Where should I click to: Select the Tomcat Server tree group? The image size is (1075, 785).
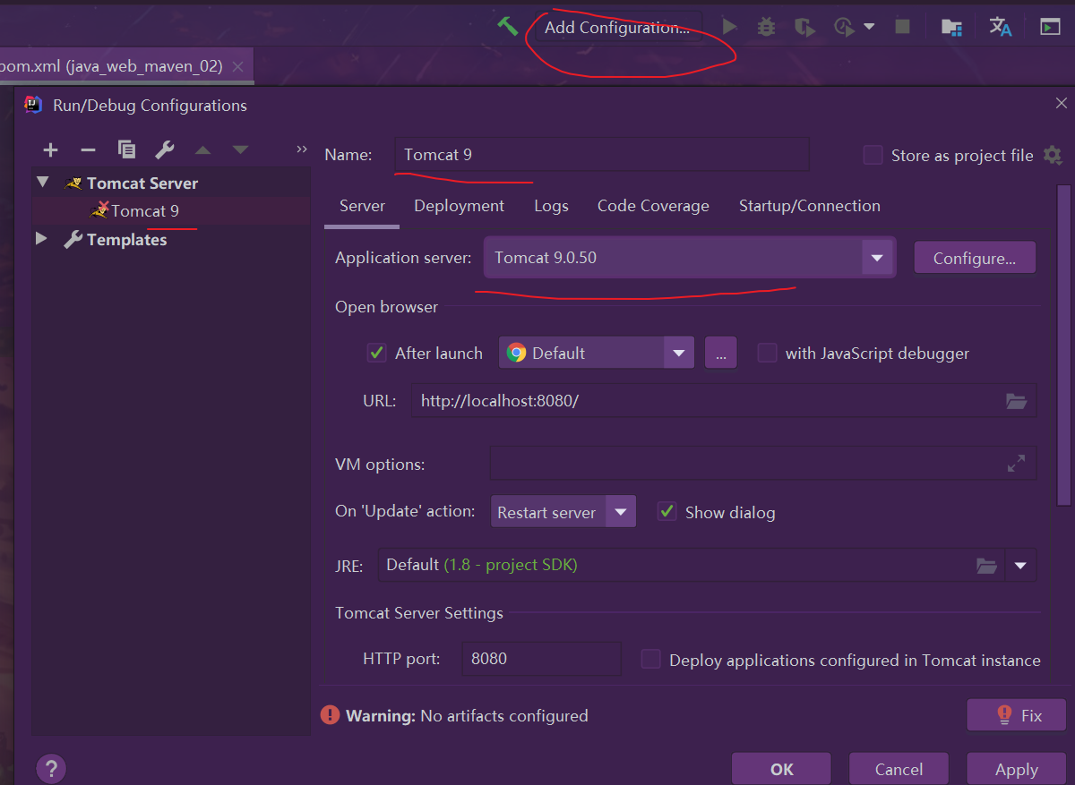[x=142, y=183]
